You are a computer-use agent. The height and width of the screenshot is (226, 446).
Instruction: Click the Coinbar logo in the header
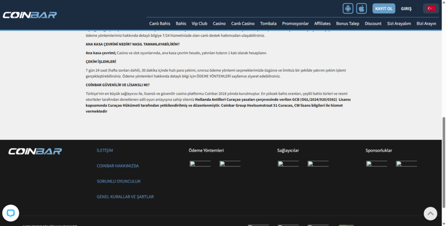coord(30,15)
